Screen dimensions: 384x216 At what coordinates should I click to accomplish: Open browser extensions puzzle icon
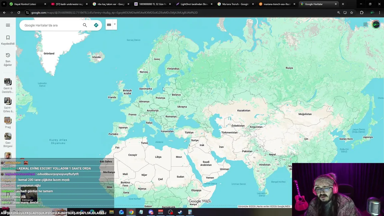pos(361,13)
